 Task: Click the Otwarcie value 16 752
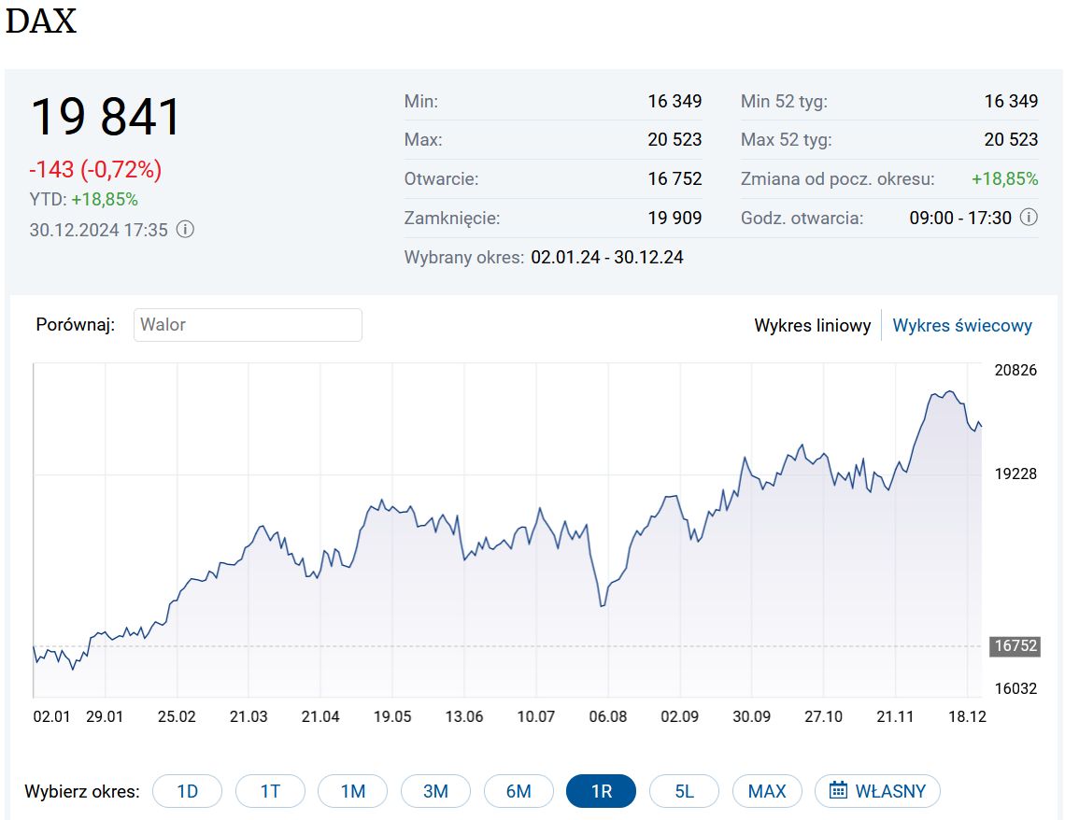click(674, 179)
